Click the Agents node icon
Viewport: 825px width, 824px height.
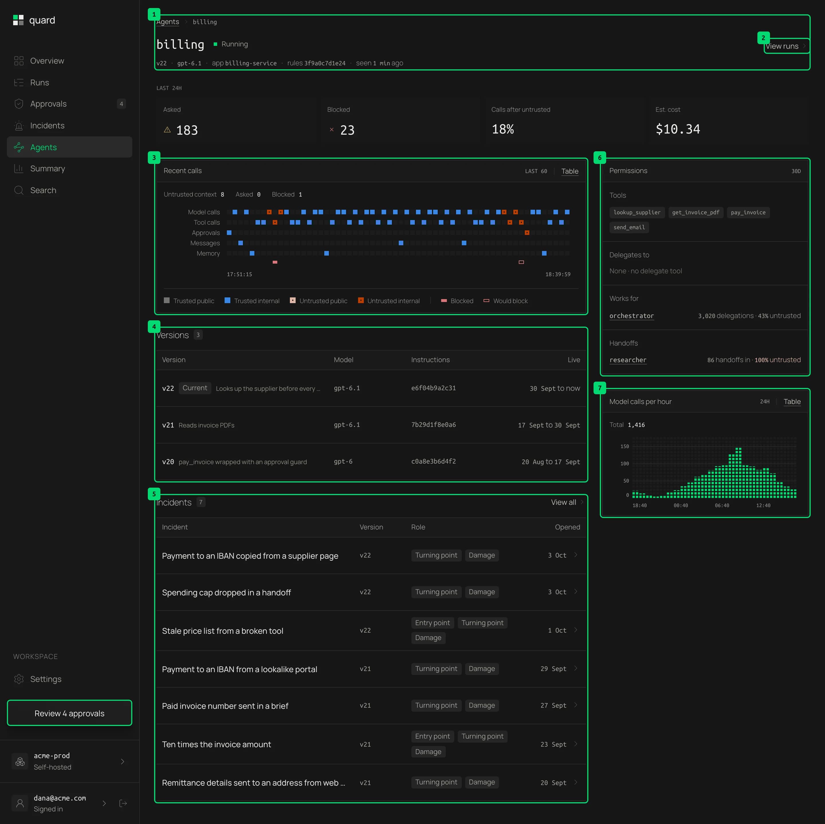click(x=19, y=147)
